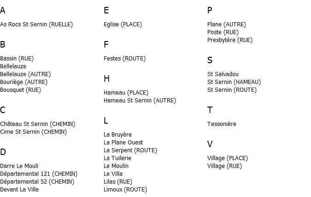311x197 pixels.
Task: Click the Bassin (RUE) street link
Action: [x=17, y=59]
